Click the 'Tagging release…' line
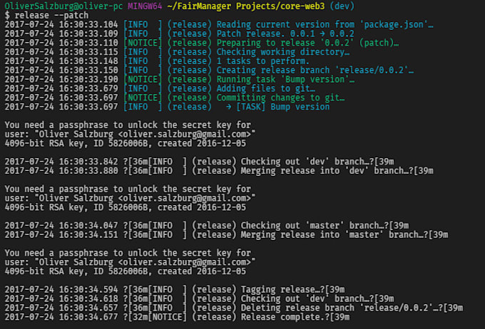The image size is (485, 329). (175, 289)
